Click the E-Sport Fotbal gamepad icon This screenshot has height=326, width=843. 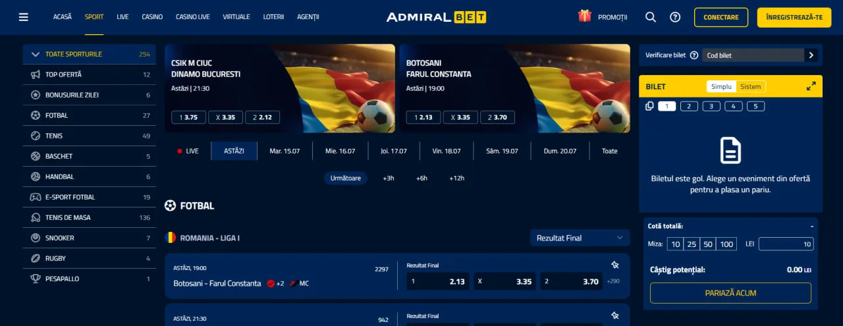click(36, 197)
